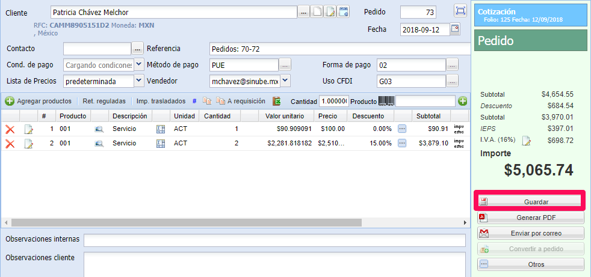This screenshot has width=591, height=277.
Task: Click the Pedido number field
Action: pos(418,11)
